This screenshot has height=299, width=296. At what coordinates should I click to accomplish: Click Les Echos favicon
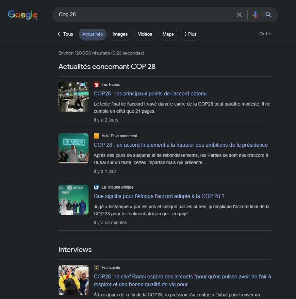coord(96,85)
